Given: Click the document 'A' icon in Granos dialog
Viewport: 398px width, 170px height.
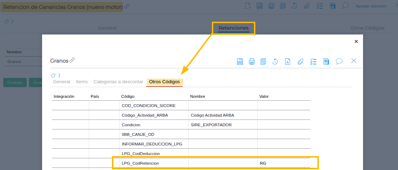Looking at the screenshot, I should (x=287, y=61).
